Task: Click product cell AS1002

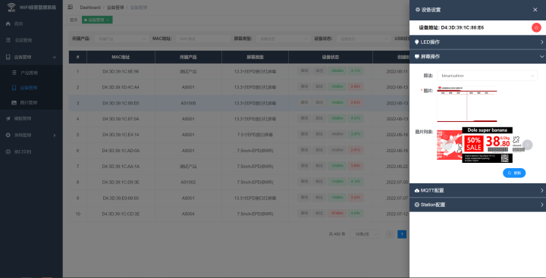Action: (188, 182)
